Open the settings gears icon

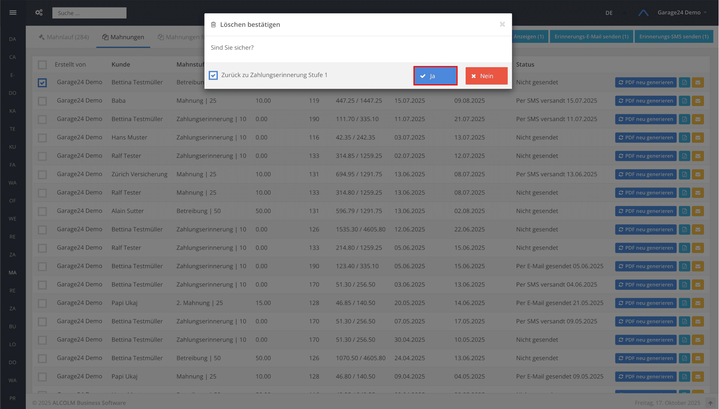pos(39,13)
